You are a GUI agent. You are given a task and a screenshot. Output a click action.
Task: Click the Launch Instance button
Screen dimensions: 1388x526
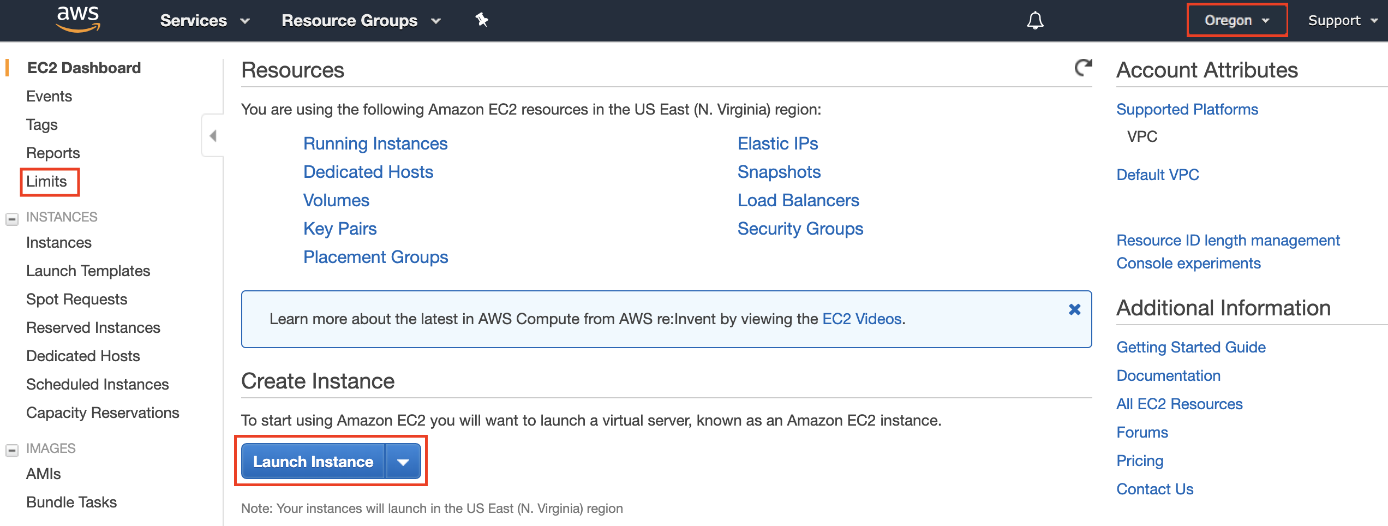coord(313,462)
